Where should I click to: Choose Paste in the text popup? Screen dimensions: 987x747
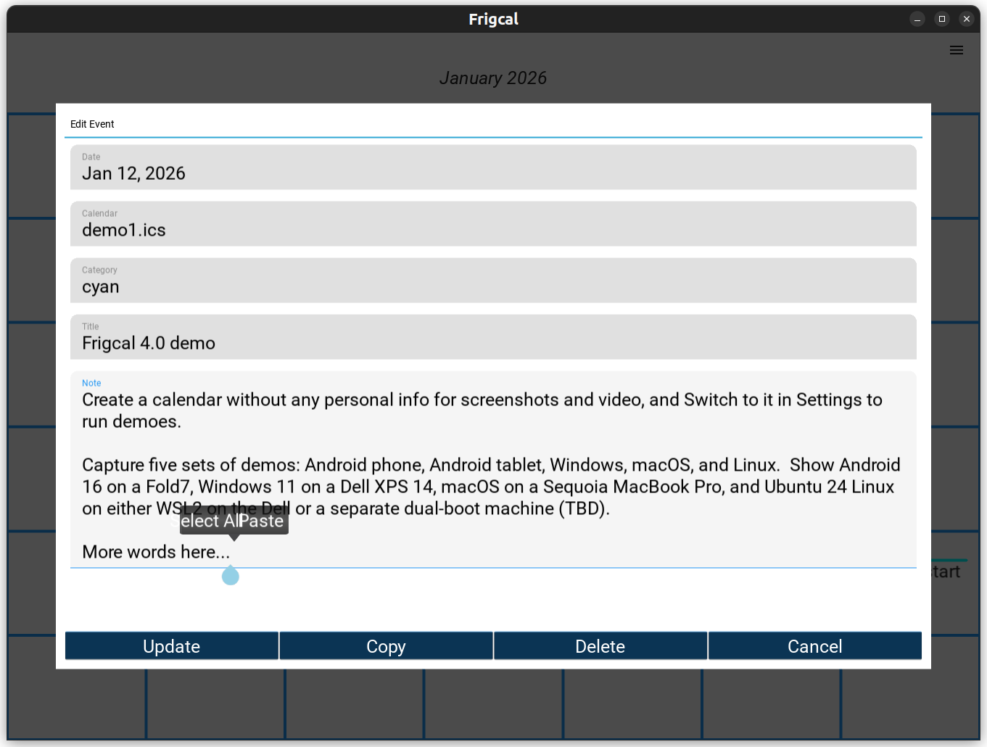click(x=263, y=521)
